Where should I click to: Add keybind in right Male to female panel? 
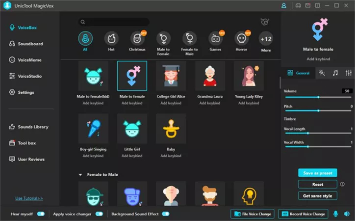[318, 59]
